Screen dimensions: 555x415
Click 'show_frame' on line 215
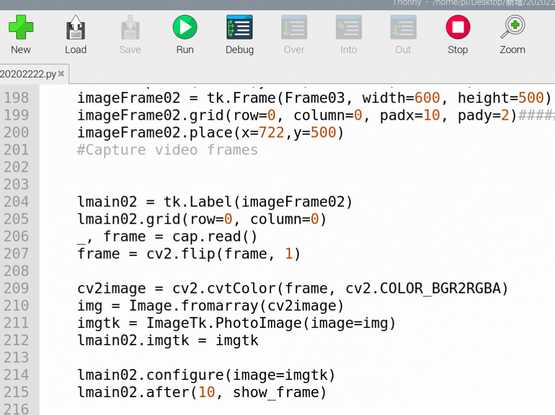tap(276, 392)
